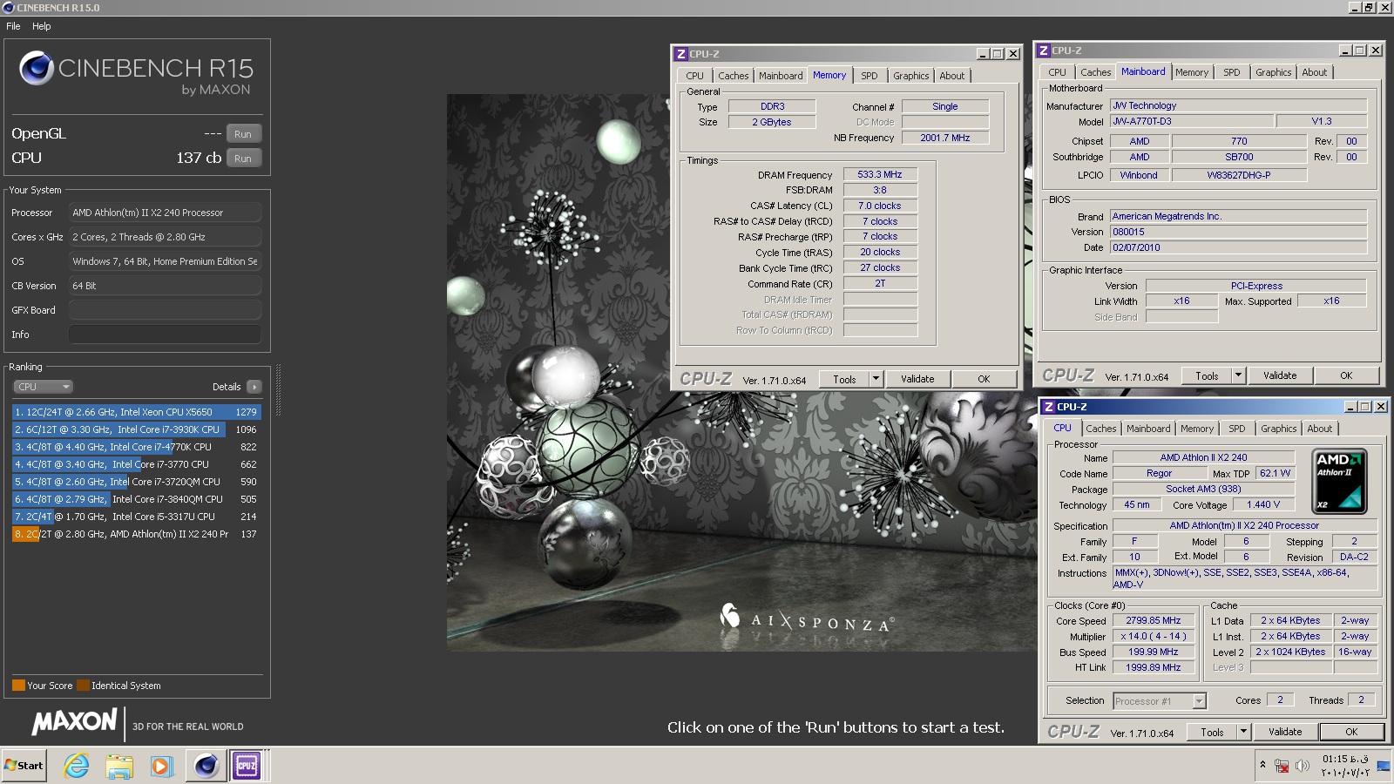
Task: Click OK in Memory CPU-Z window
Action: click(x=984, y=379)
